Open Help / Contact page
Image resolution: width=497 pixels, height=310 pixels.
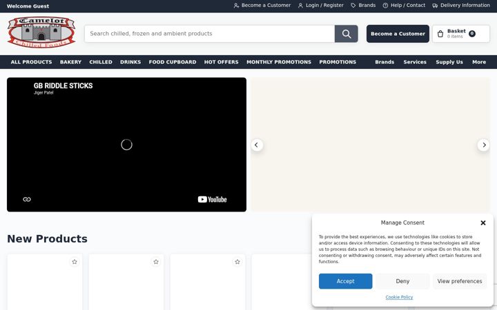coord(404,6)
